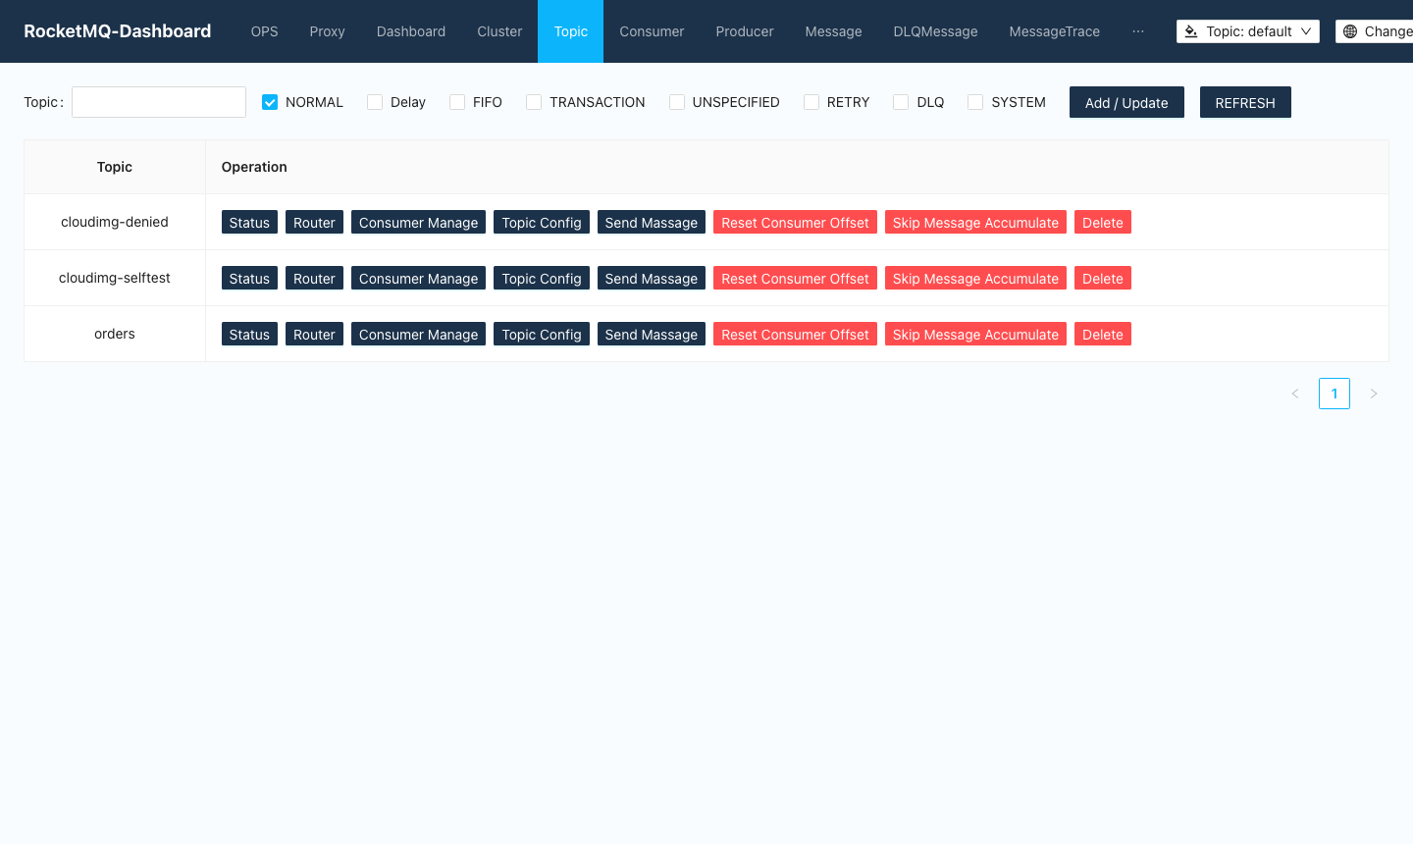Select the Topic nav tab
The image size is (1413, 844).
571,31
